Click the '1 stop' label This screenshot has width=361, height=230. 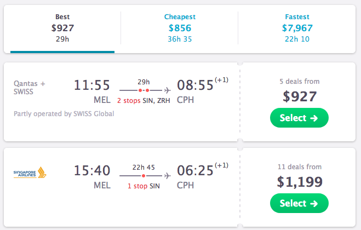click(x=137, y=186)
